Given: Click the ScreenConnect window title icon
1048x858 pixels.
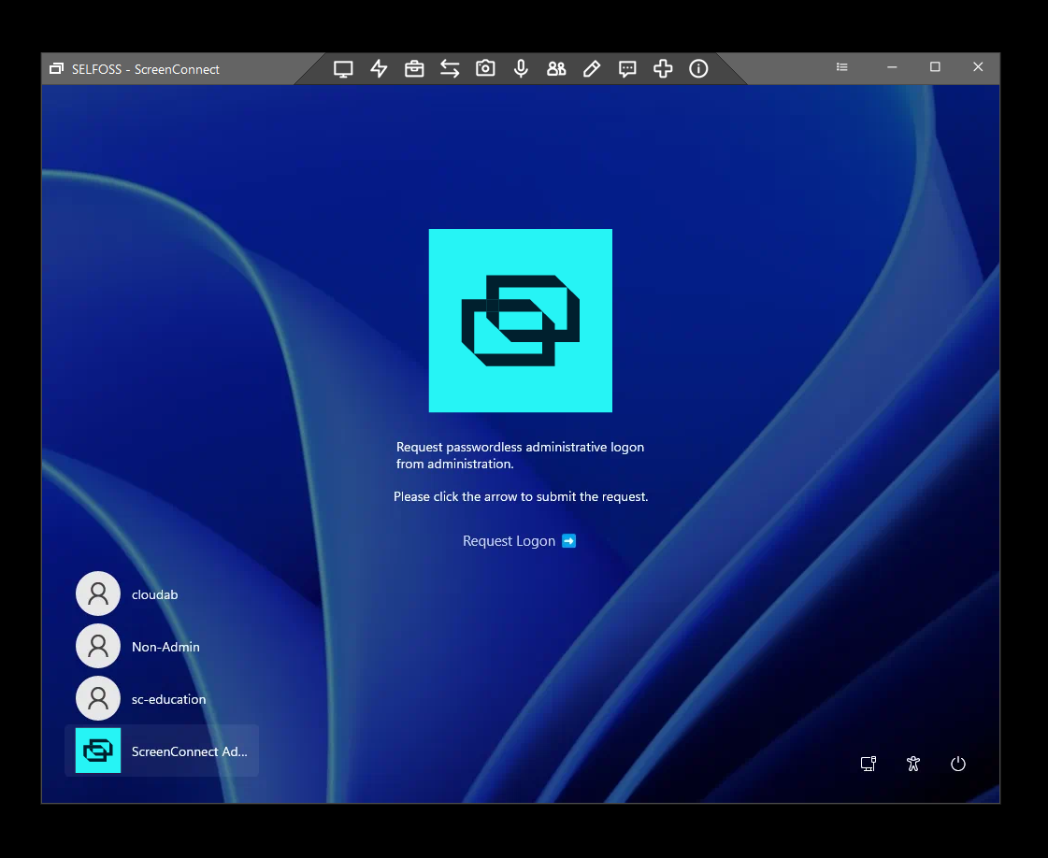Looking at the screenshot, I should (57, 69).
